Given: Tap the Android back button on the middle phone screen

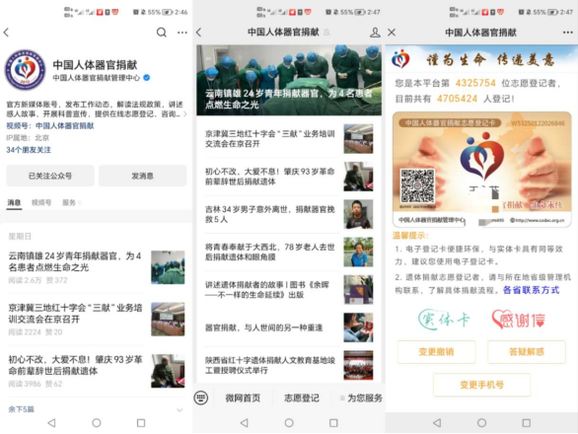Looking at the screenshot, I should coord(244,422).
